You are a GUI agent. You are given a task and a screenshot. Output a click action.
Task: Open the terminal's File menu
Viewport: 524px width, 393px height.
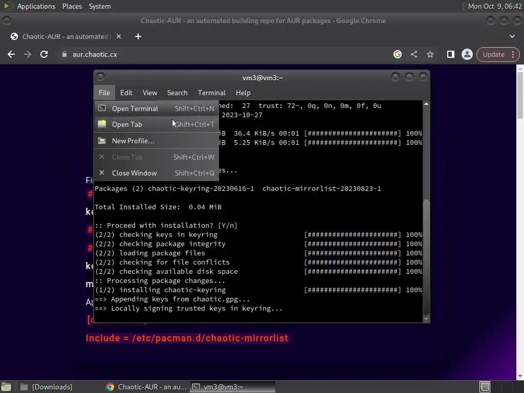[x=104, y=93]
